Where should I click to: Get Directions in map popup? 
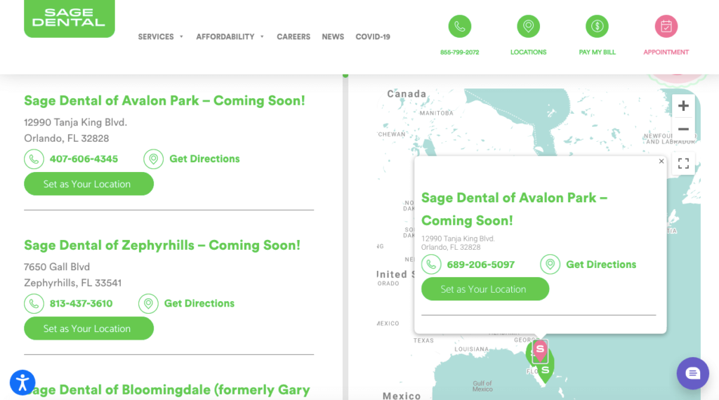(601, 265)
